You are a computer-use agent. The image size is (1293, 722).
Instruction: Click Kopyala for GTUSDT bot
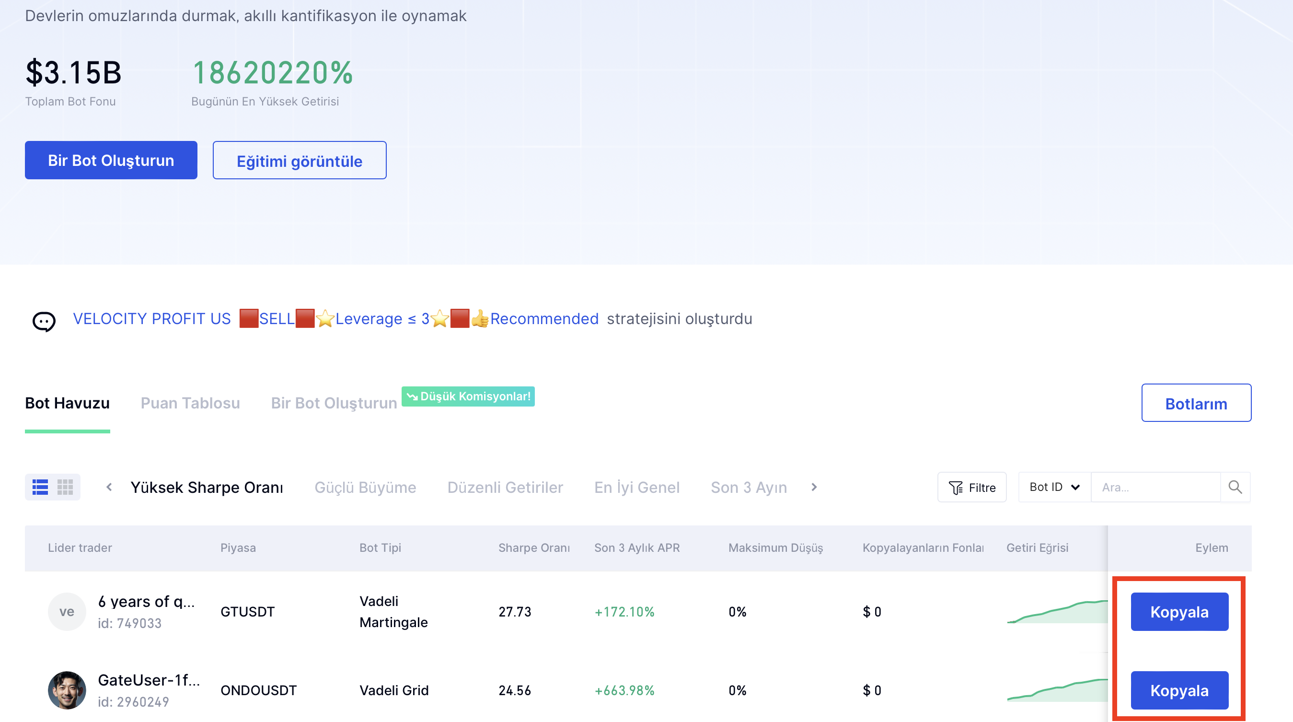(x=1178, y=611)
